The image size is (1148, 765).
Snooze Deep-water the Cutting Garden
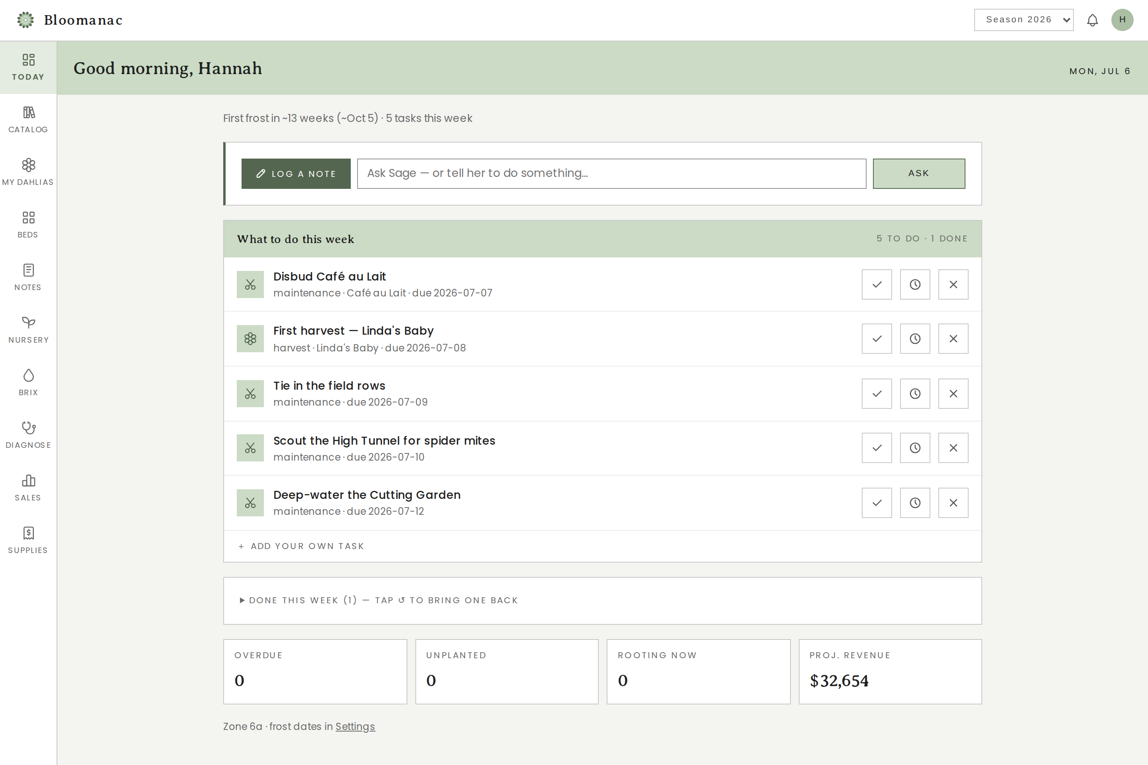pyautogui.click(x=915, y=503)
